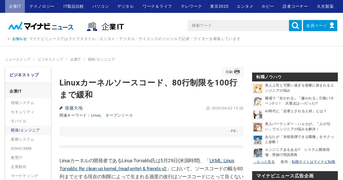This screenshot has height=180, width=343.
Task: Open thumbnail of AI時代に「必要とされる人材」 article
Action: click(x=258, y=114)
